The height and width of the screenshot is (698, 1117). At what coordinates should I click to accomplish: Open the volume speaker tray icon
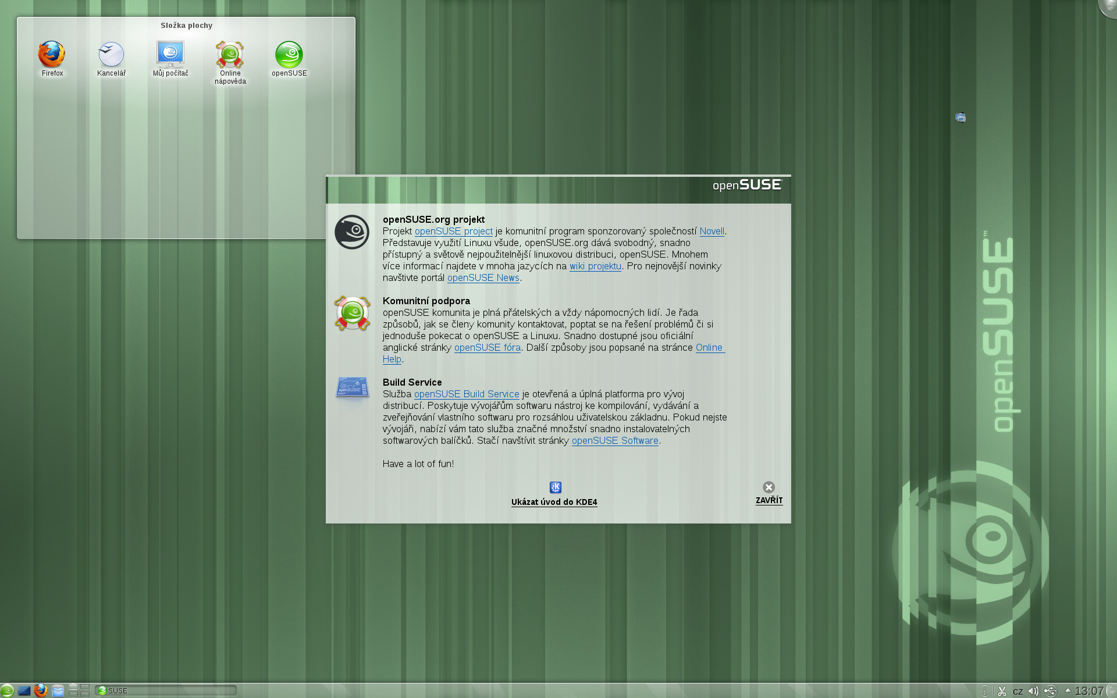point(1033,691)
